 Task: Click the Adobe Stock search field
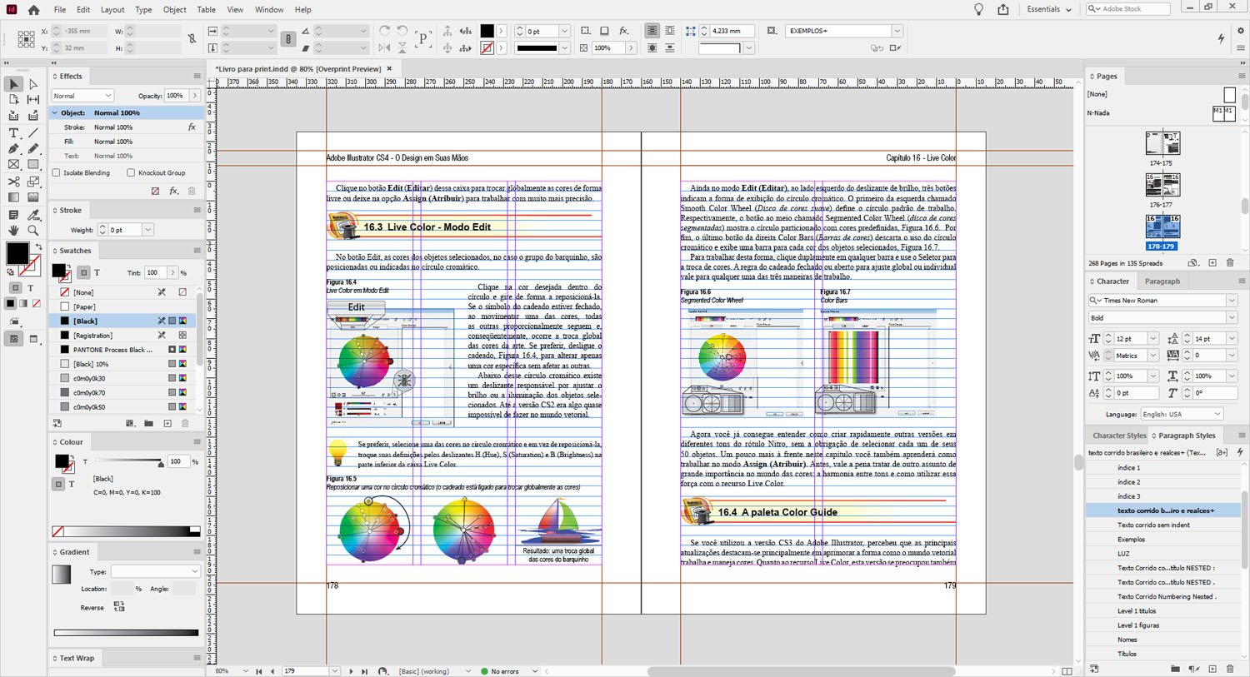[x=1127, y=9]
